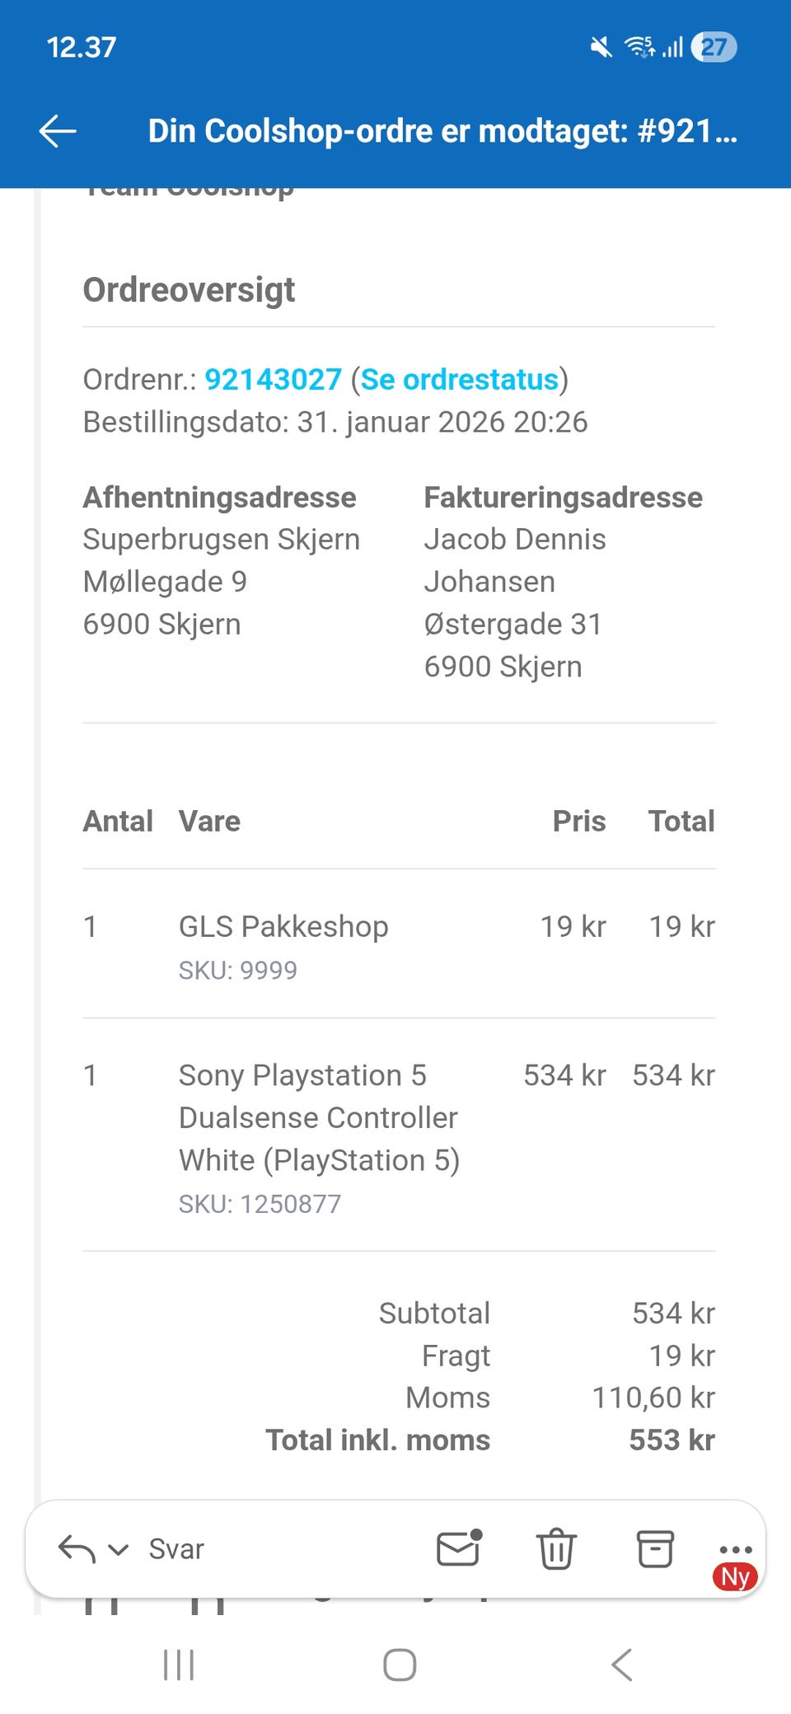Tap the muted sound status icon
This screenshot has height=1714, width=791.
click(601, 48)
